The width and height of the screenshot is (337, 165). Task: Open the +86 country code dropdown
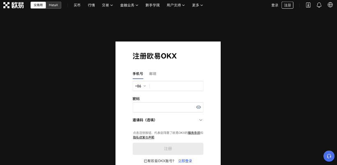[141, 86]
